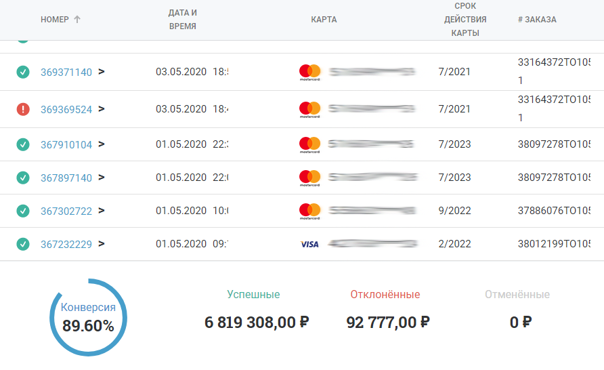
Task: Click Visa logo in row 367232229
Action: click(x=309, y=244)
